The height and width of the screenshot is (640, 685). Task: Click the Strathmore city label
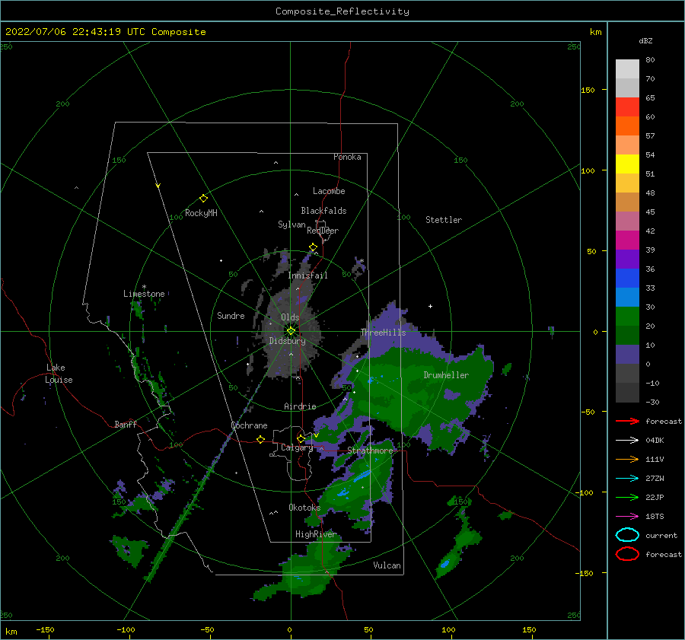[370, 451]
